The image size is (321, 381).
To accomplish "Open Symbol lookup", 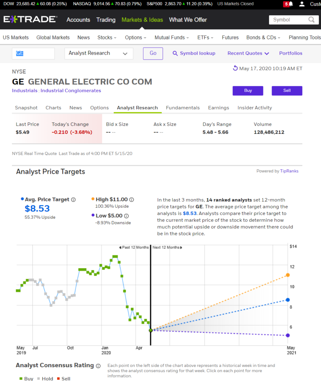I will click(x=194, y=53).
